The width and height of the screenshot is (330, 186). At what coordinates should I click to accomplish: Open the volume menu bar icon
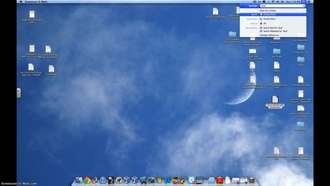(x=277, y=2)
